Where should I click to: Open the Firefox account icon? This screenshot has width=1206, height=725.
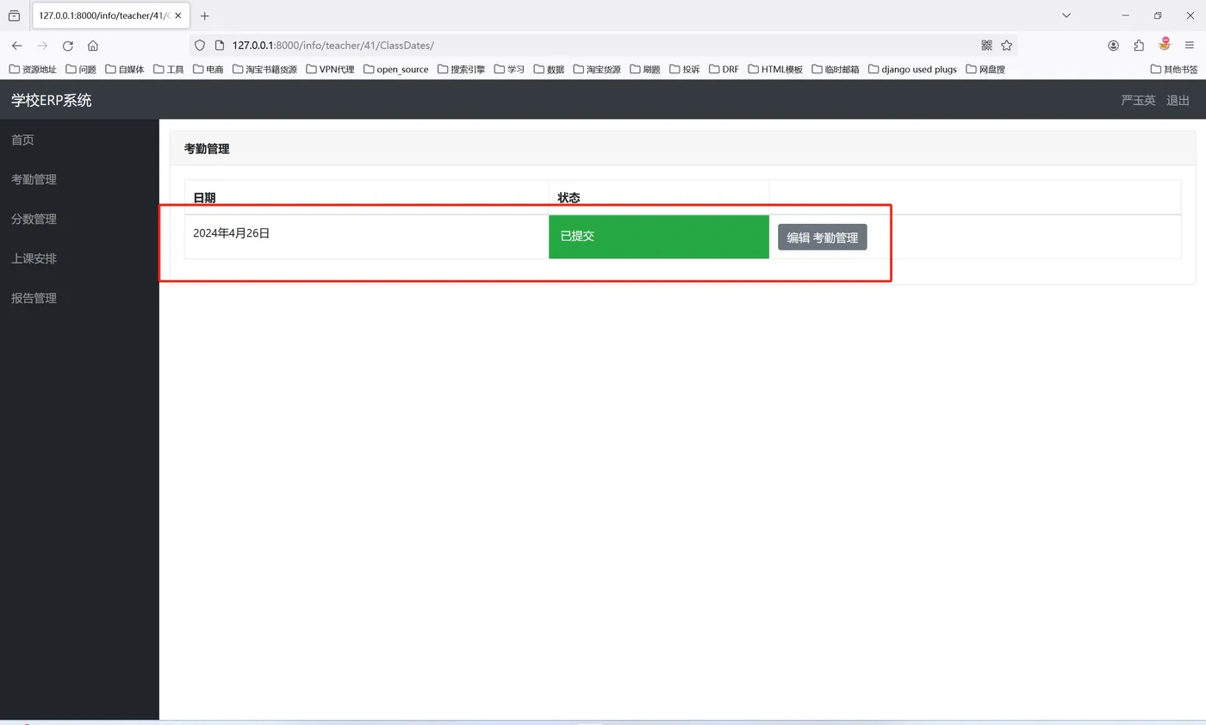point(1113,46)
